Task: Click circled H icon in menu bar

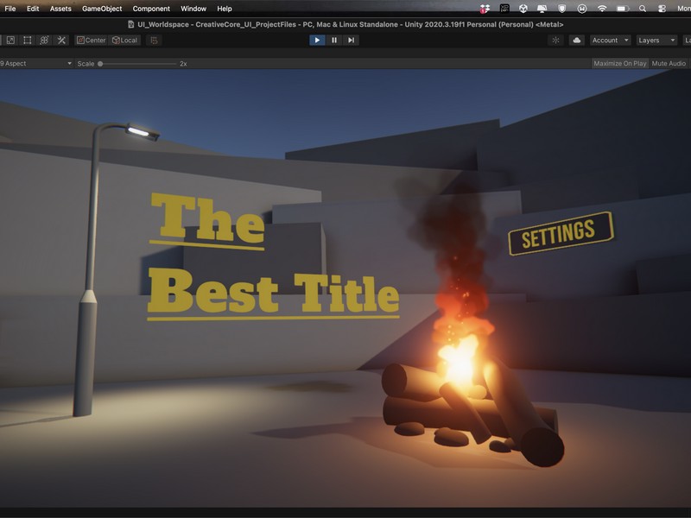Action: coord(581,9)
